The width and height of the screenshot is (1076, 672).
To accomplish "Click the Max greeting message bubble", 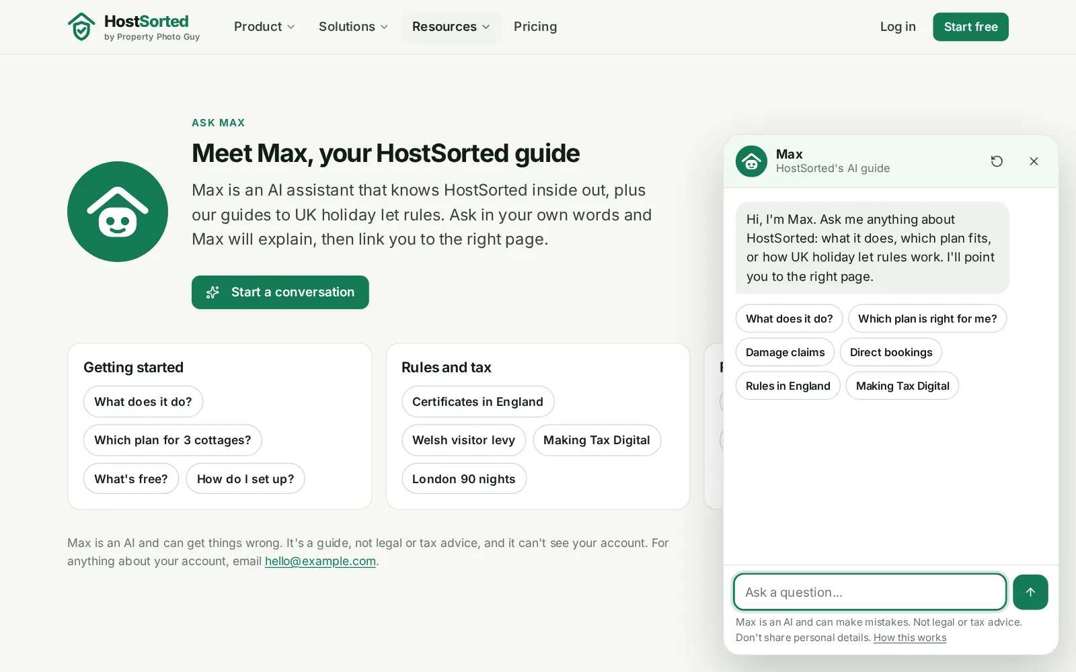I will pyautogui.click(x=872, y=248).
